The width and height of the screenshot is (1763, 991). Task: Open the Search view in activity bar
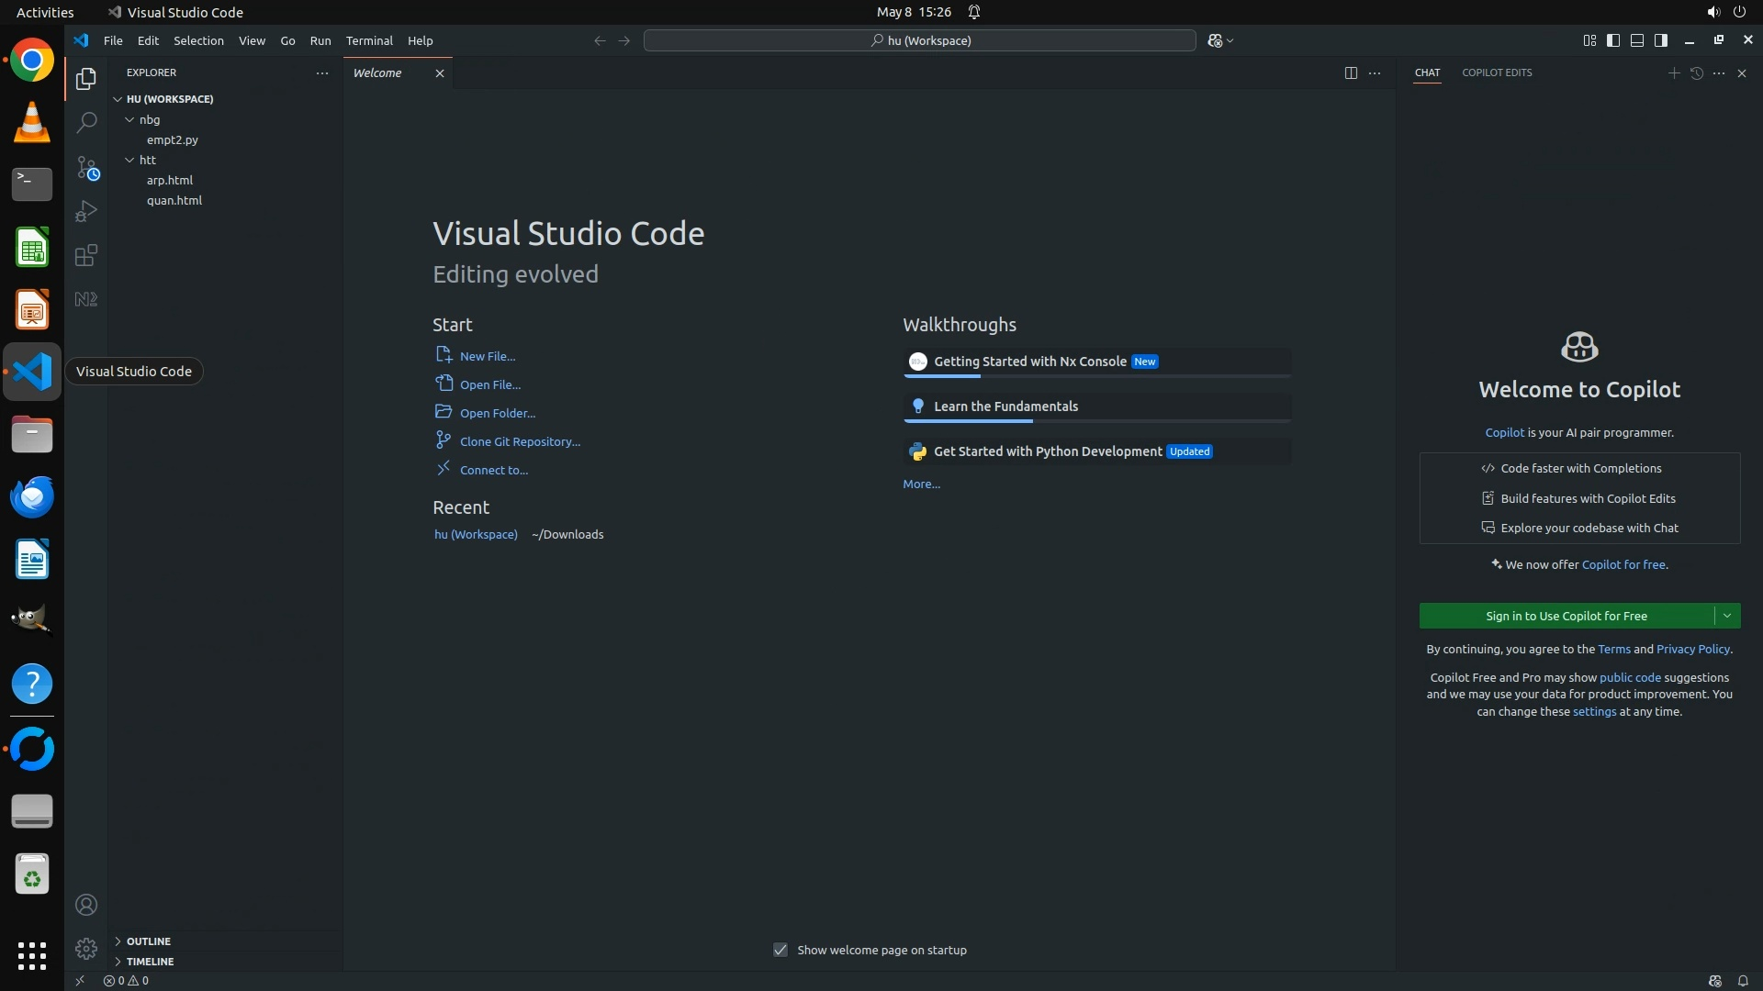[x=86, y=122]
